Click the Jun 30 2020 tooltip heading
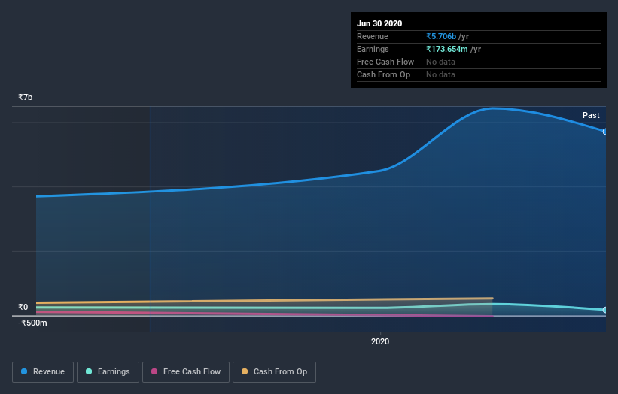Screen dimensions: 618x394 (x=379, y=23)
